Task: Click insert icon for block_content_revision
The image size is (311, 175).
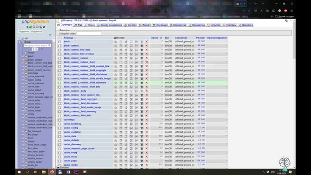Action: [x=137, y=58]
